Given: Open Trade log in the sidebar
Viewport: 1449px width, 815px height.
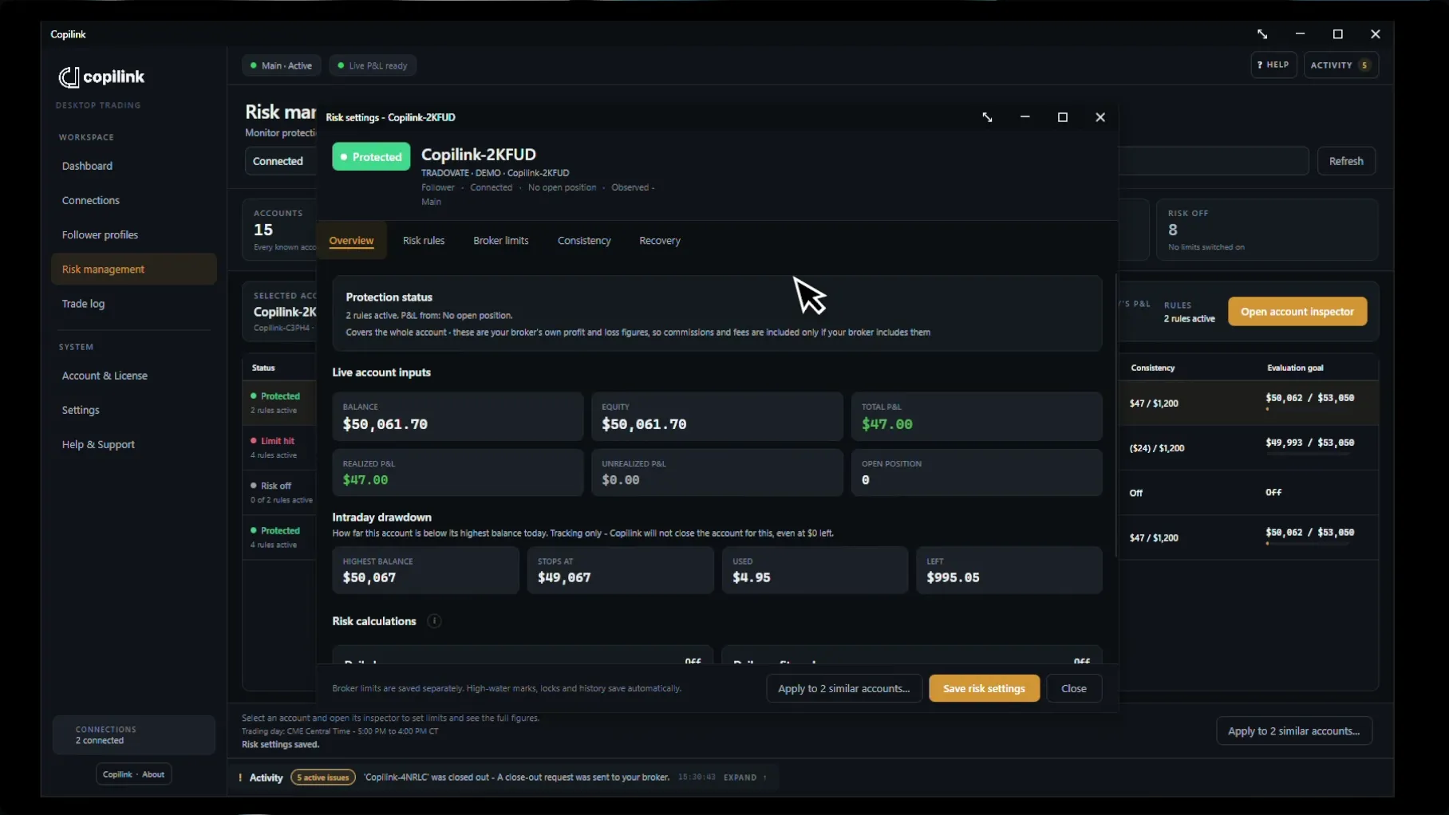Looking at the screenshot, I should pos(134,304).
